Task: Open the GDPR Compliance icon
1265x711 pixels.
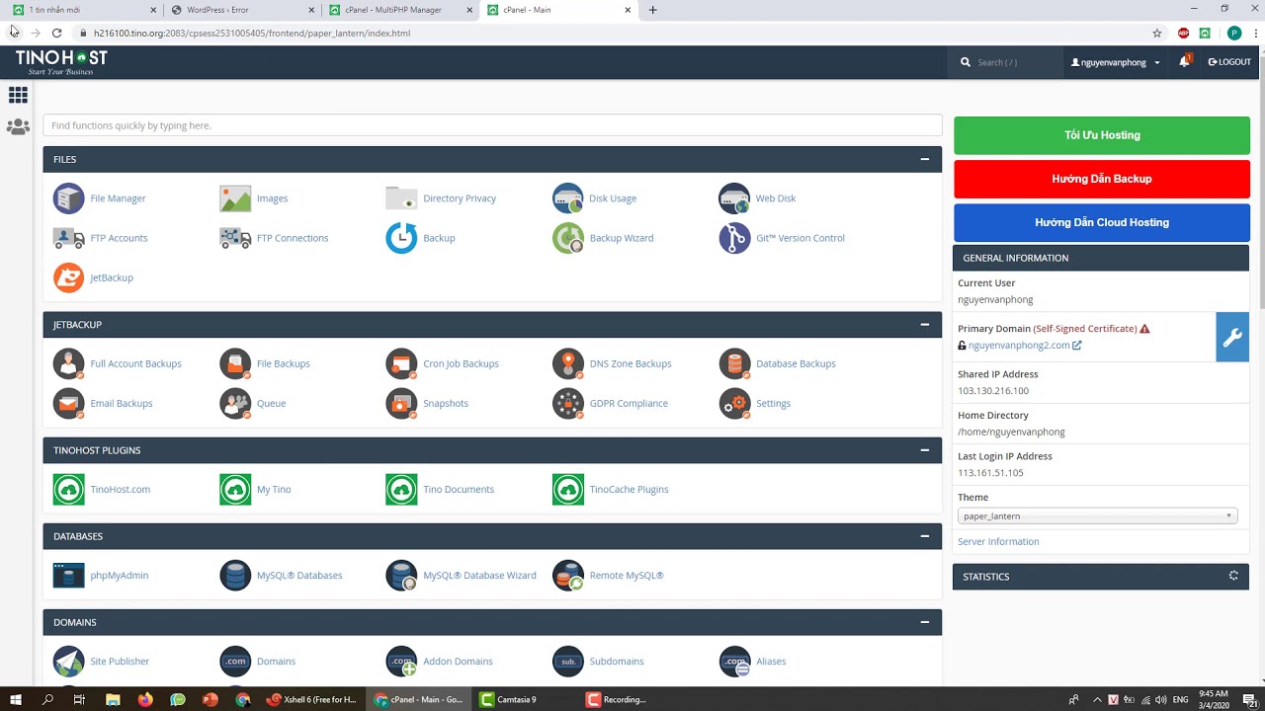Action: 568,403
